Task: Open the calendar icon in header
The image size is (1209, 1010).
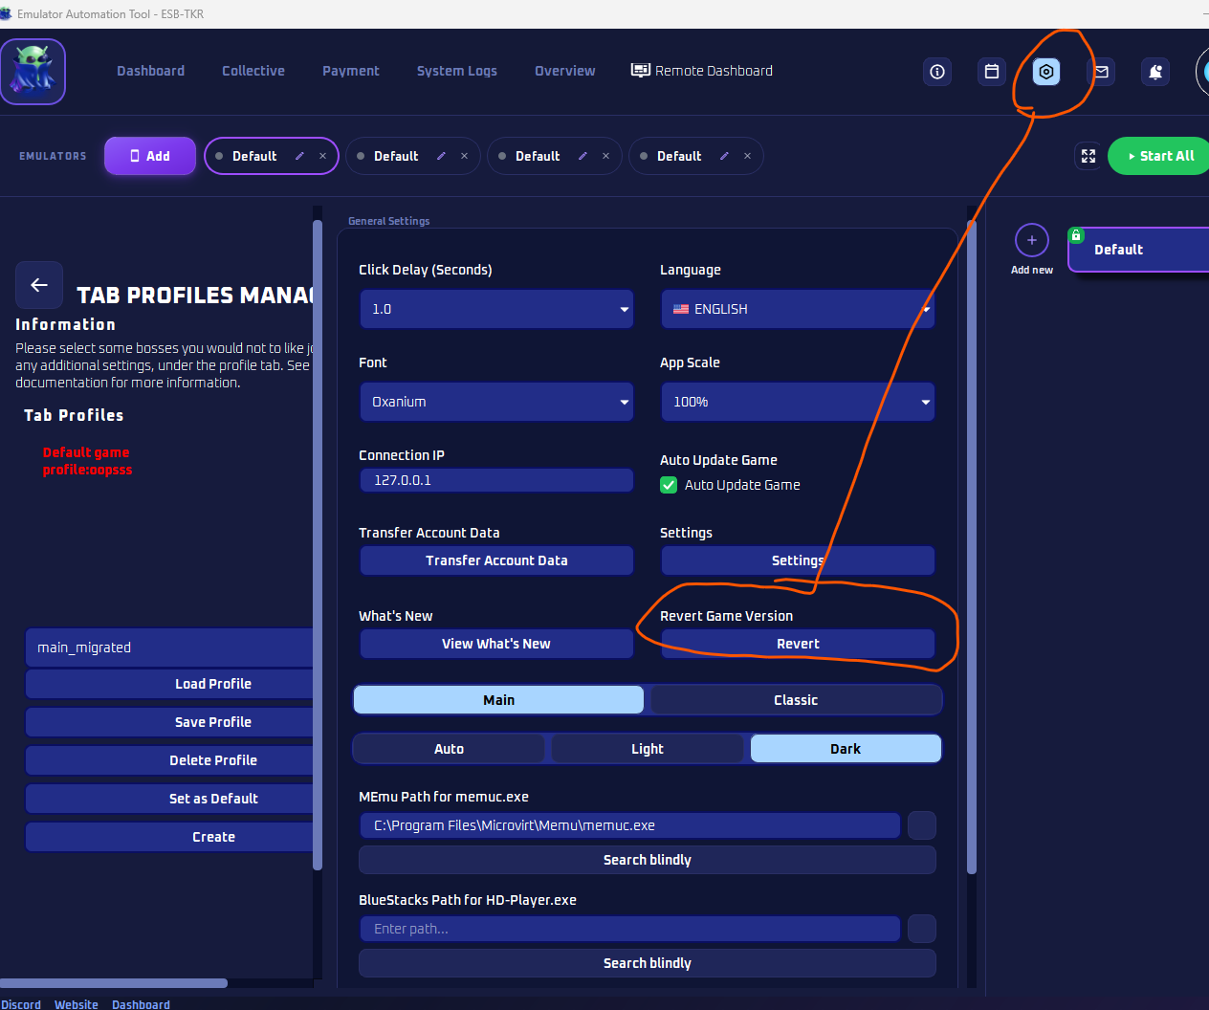Action: click(992, 72)
